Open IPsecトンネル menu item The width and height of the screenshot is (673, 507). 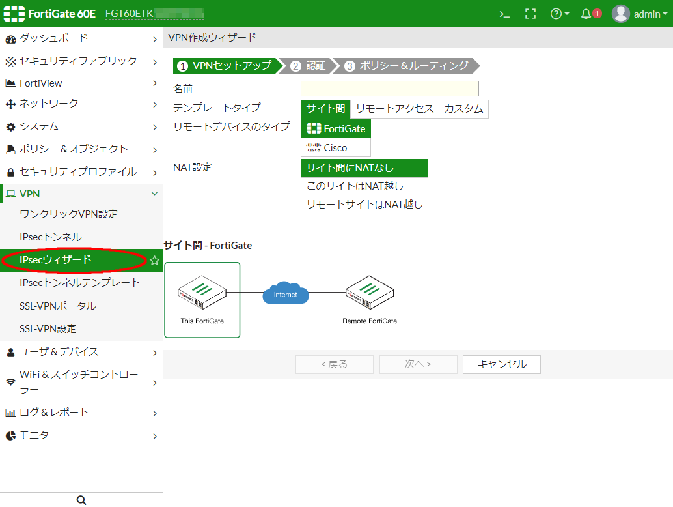51,237
